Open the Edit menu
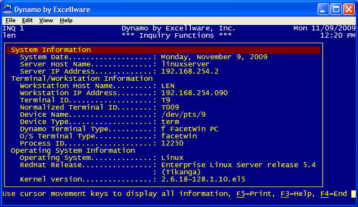 click(27, 20)
